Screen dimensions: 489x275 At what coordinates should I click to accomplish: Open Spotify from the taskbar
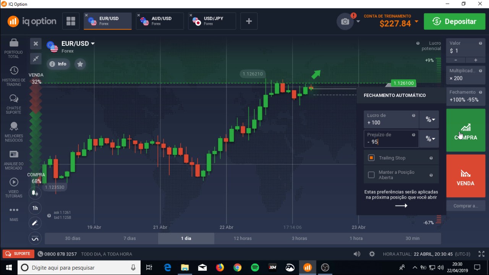coord(255,267)
